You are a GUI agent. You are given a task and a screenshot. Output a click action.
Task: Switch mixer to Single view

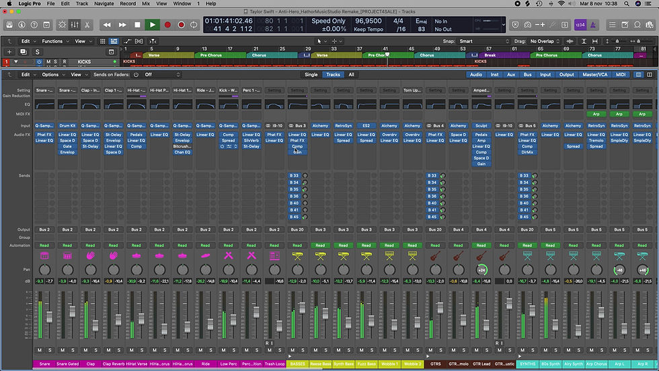(x=311, y=75)
